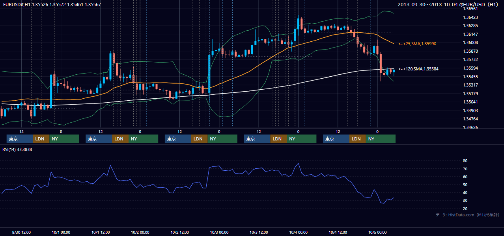Screen dimensions: 504x236
Task: Click the LDN session block for 9/30
Action: point(41,139)
